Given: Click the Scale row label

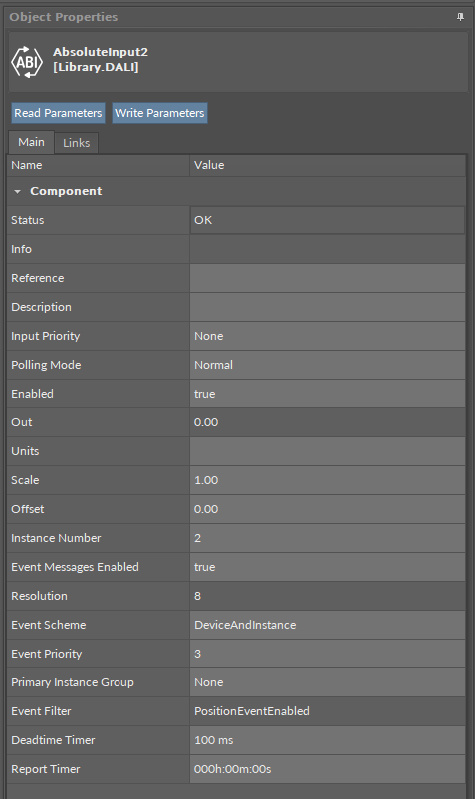Looking at the screenshot, I should pyautogui.click(x=25, y=480).
